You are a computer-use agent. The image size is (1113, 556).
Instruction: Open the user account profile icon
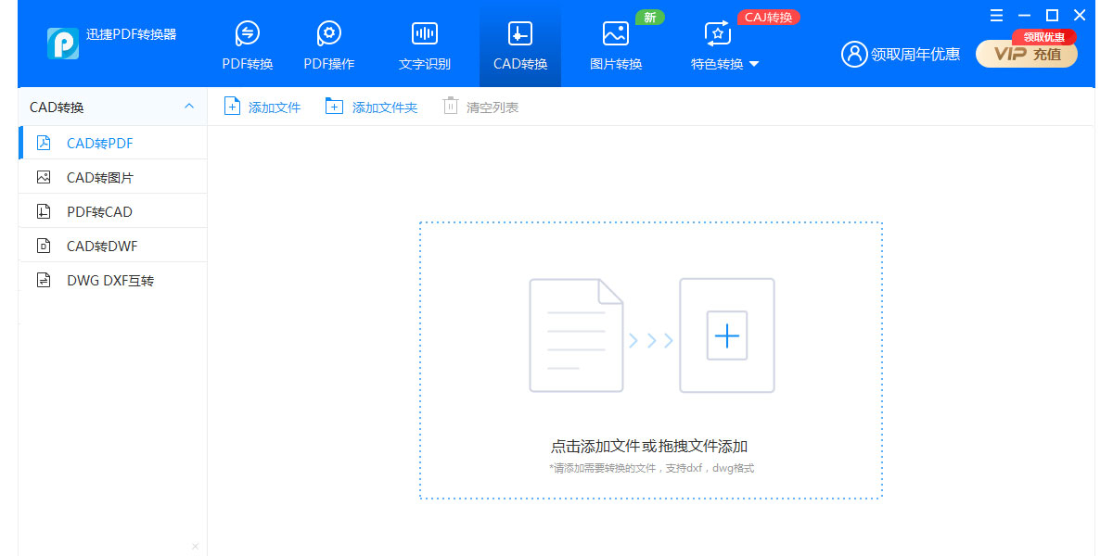point(854,54)
